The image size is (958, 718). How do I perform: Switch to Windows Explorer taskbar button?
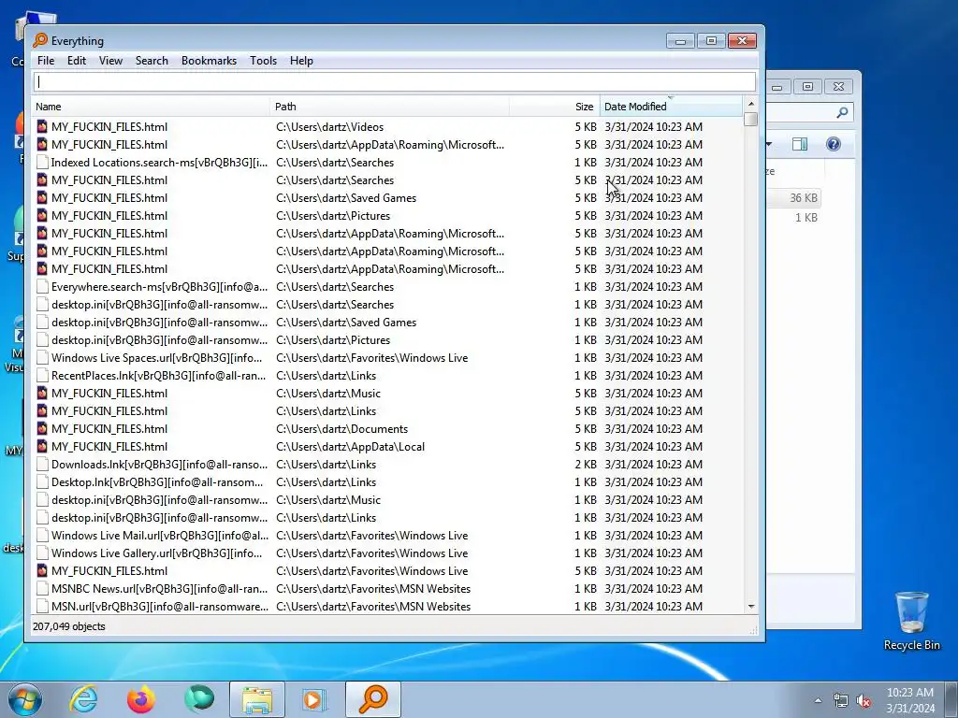(257, 699)
